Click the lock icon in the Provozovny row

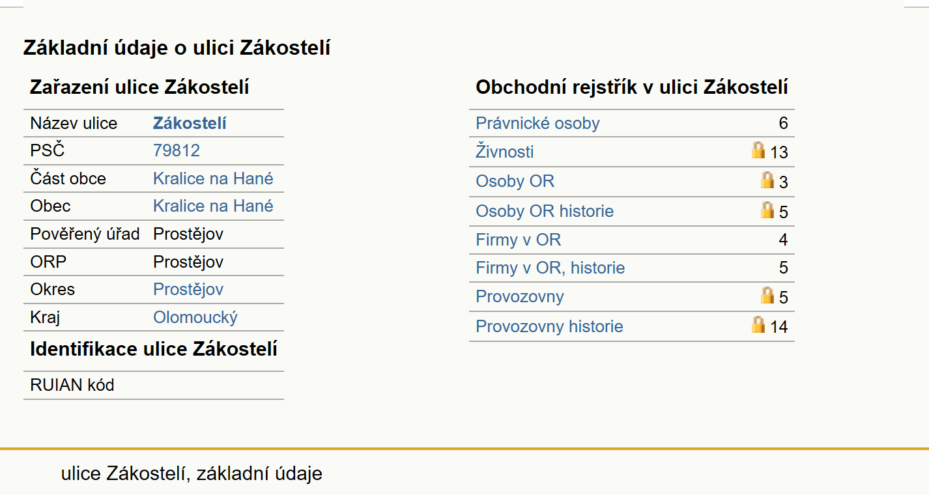point(767,296)
